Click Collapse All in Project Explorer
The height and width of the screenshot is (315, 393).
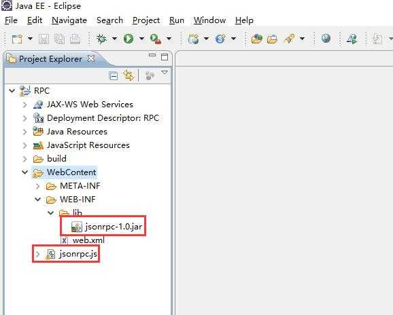114,75
